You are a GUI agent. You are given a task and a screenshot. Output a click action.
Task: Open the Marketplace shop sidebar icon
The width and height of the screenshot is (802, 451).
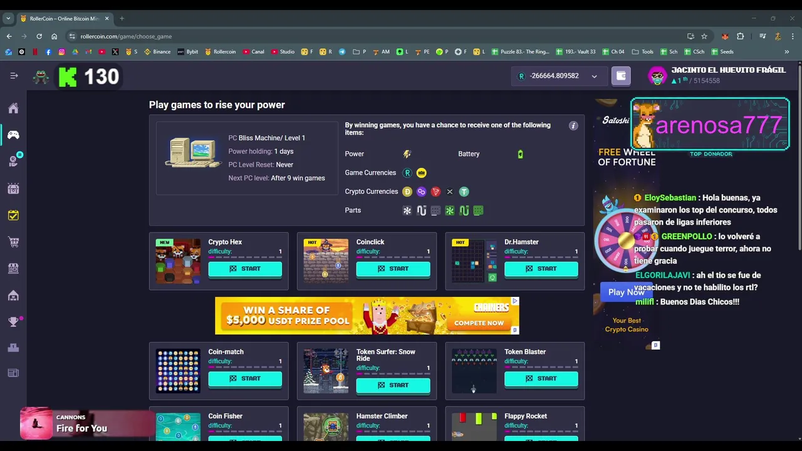click(13, 268)
